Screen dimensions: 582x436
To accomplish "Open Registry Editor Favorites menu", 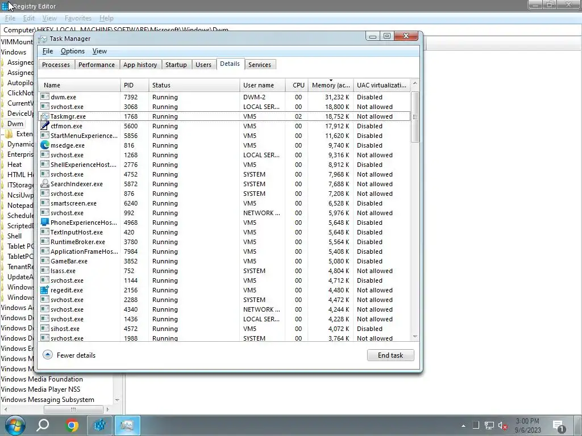I will point(78,18).
